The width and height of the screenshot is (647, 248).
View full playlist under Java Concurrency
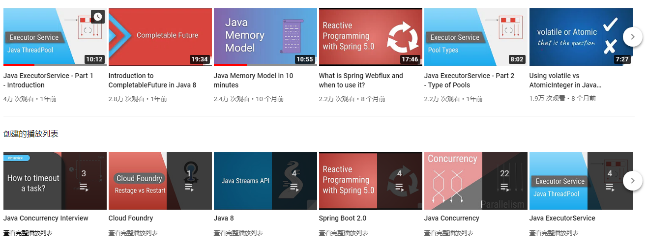click(449, 233)
